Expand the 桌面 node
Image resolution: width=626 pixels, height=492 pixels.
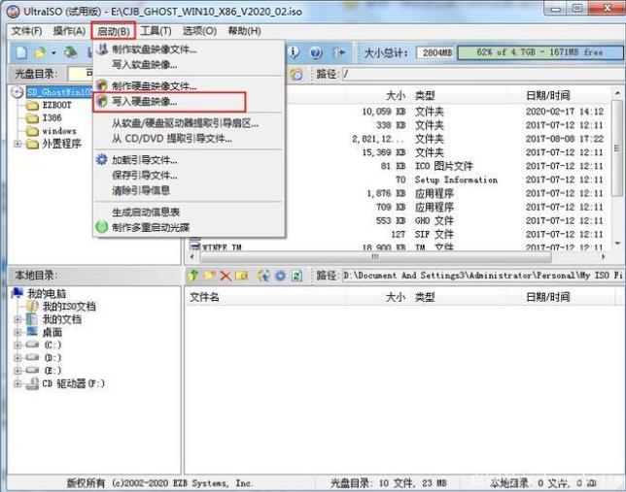pos(17,332)
